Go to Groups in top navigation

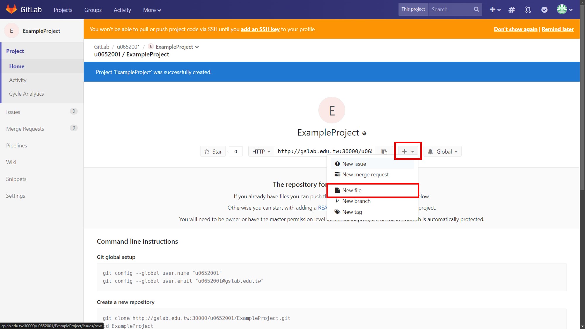pyautogui.click(x=93, y=10)
